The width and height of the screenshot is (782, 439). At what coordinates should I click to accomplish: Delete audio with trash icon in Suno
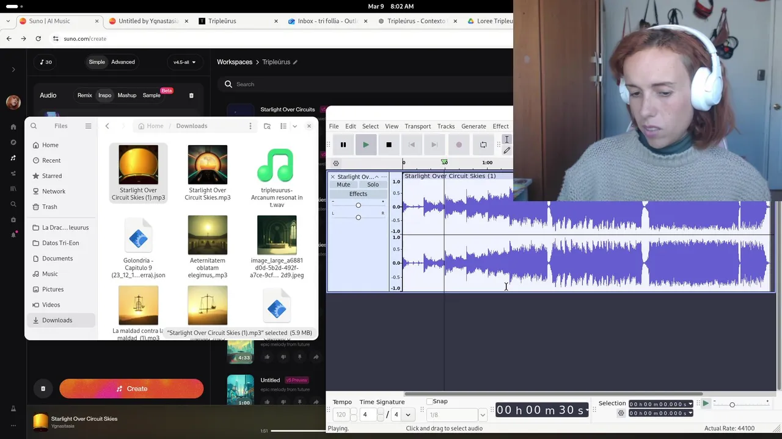(191, 95)
